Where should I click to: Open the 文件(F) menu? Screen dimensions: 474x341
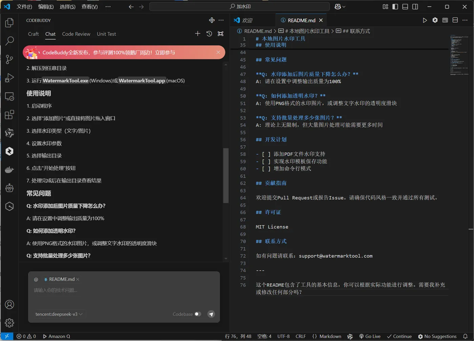24,6
